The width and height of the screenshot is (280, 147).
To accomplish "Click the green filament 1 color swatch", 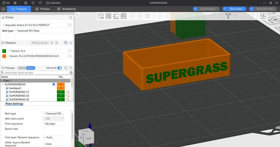I will [x=4, y=51].
